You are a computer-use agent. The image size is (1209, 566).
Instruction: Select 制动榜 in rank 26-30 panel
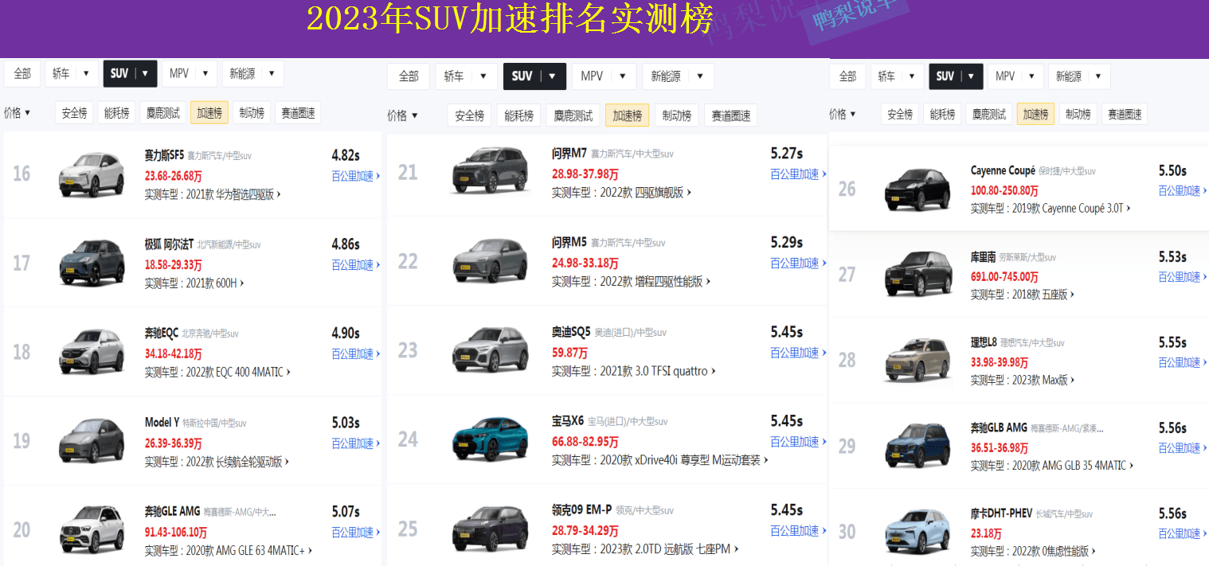[x=1078, y=114]
